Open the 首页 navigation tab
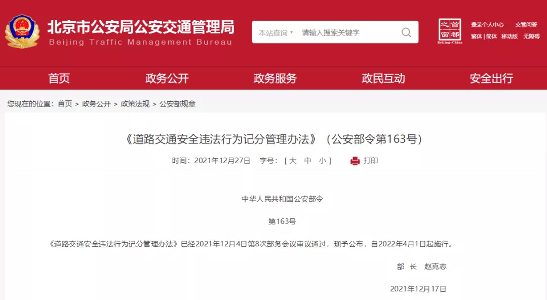This screenshot has width=547, height=300. coord(59,78)
